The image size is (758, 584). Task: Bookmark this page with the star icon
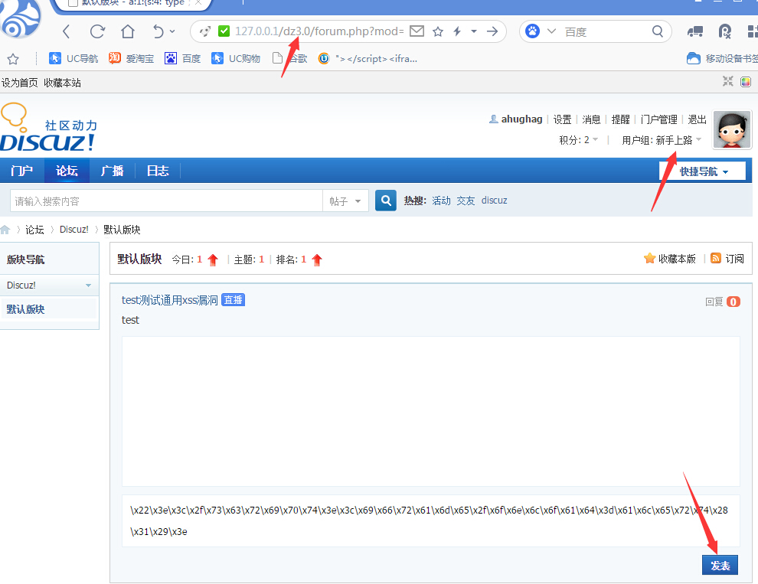click(438, 31)
